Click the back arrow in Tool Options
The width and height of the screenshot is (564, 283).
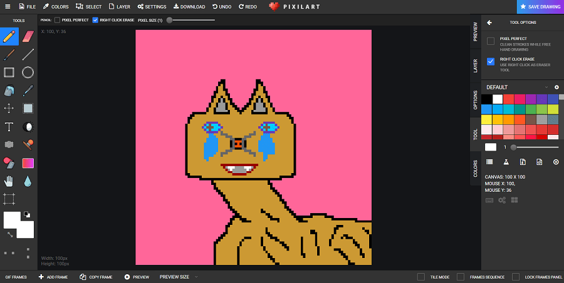pos(489,22)
